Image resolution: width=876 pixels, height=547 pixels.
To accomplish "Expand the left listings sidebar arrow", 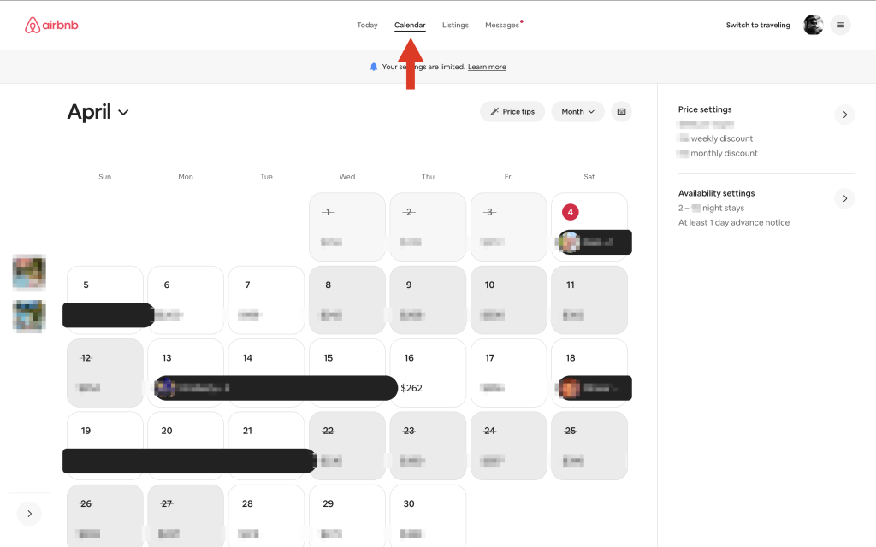I will click(29, 514).
